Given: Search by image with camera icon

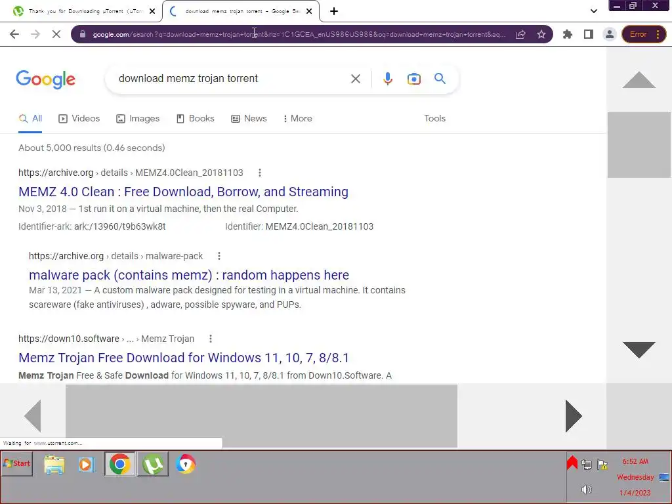Looking at the screenshot, I should click(413, 79).
